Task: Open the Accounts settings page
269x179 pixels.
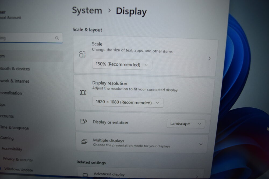Action: (7, 116)
